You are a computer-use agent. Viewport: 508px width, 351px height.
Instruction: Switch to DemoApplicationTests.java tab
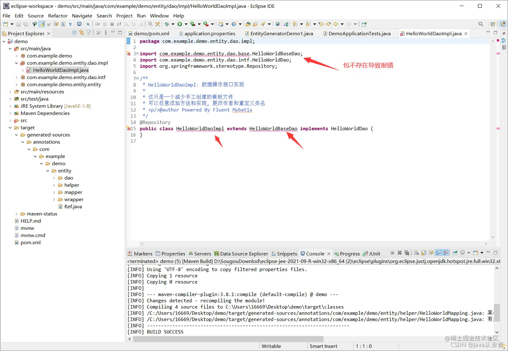click(x=357, y=34)
